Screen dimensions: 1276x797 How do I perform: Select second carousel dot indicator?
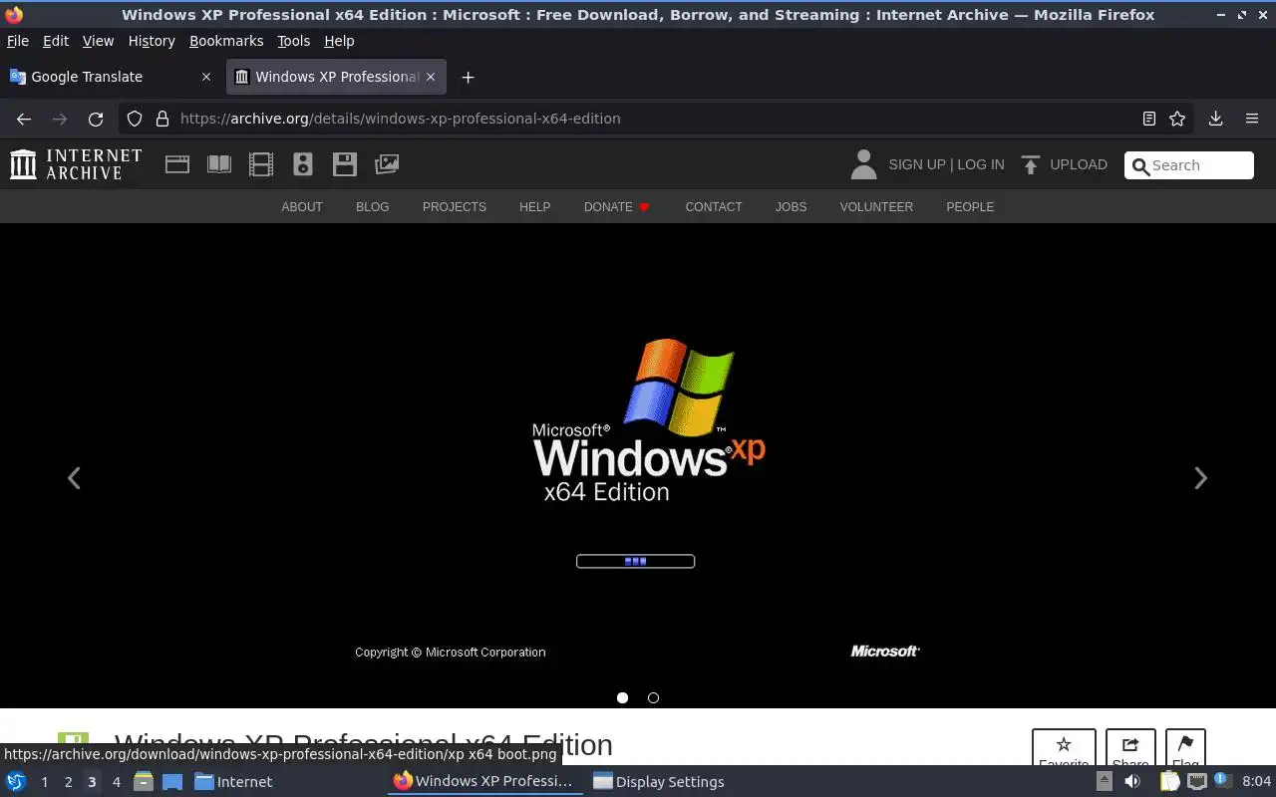coord(653,697)
